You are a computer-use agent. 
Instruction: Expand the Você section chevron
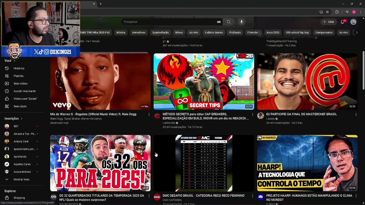14,61
